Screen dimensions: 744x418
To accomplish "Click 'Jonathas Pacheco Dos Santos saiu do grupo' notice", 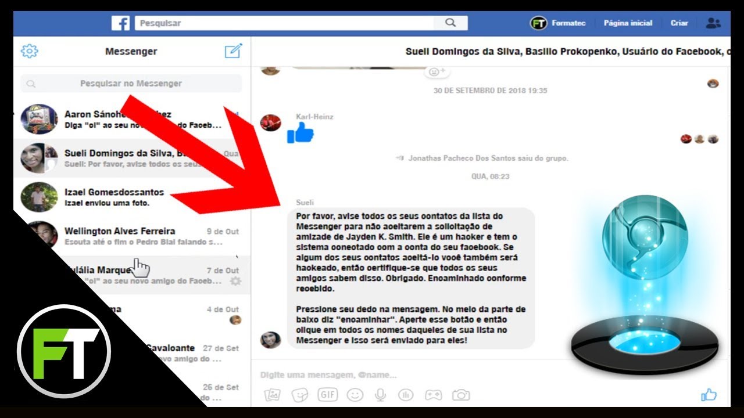I will [x=488, y=158].
